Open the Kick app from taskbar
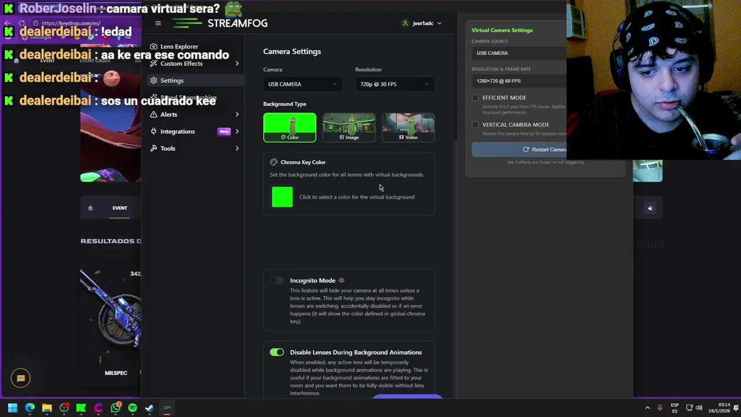Image resolution: width=741 pixels, height=417 pixels. (81, 408)
